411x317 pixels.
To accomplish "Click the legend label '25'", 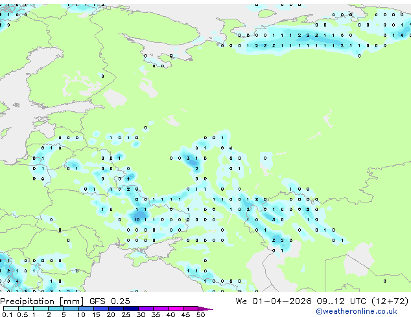I will coord(126,314).
